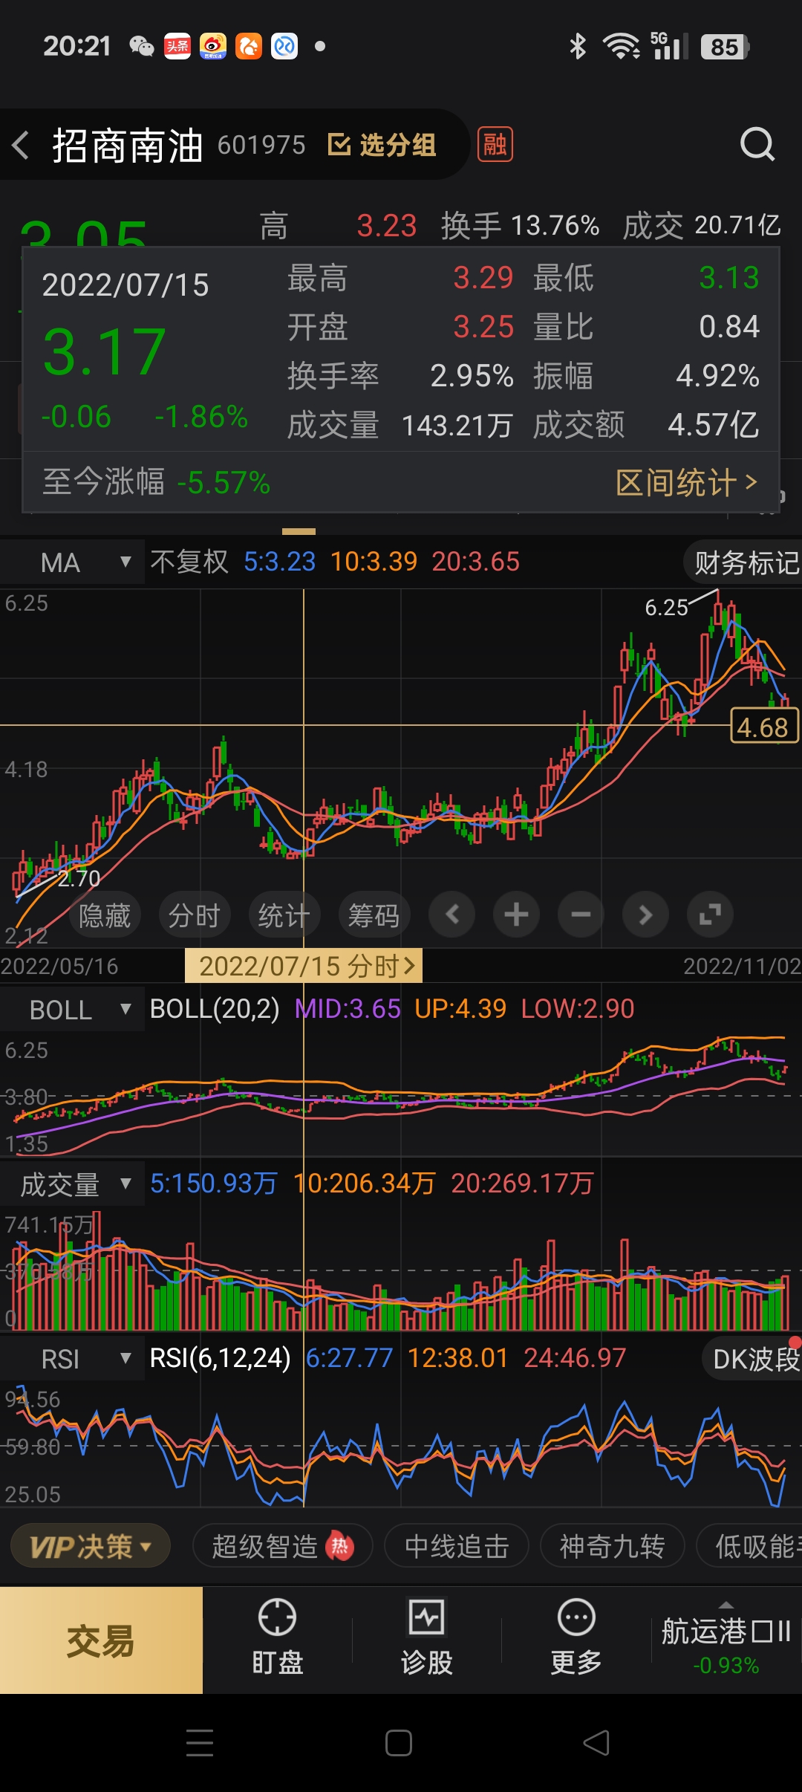This screenshot has height=1792, width=802.
Task: Tap Weibo notification icon in status bar
Action: (x=213, y=46)
